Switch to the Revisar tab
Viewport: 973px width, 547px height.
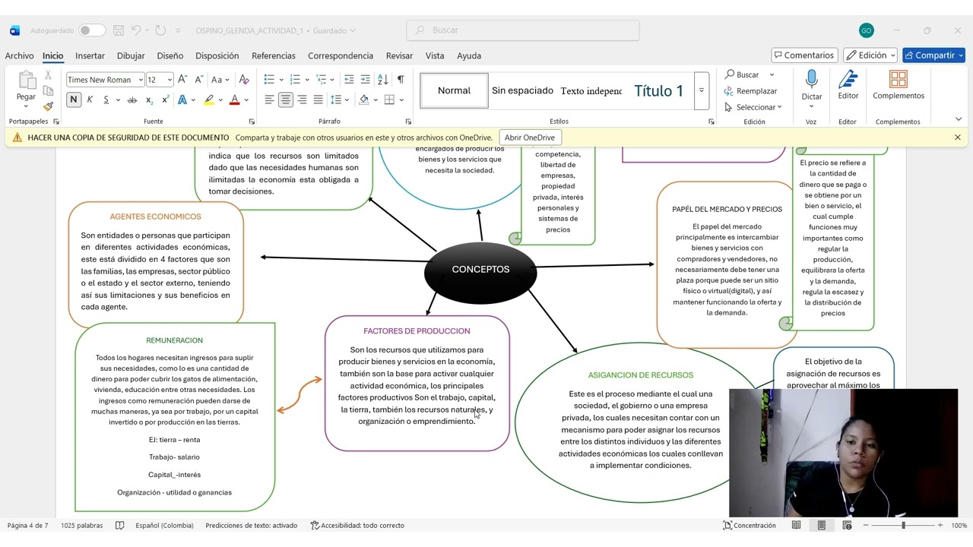tap(400, 55)
